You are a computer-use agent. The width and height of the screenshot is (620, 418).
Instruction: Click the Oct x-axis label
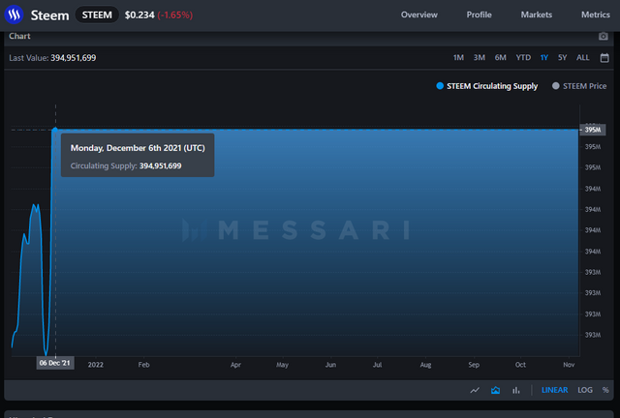(x=520, y=365)
